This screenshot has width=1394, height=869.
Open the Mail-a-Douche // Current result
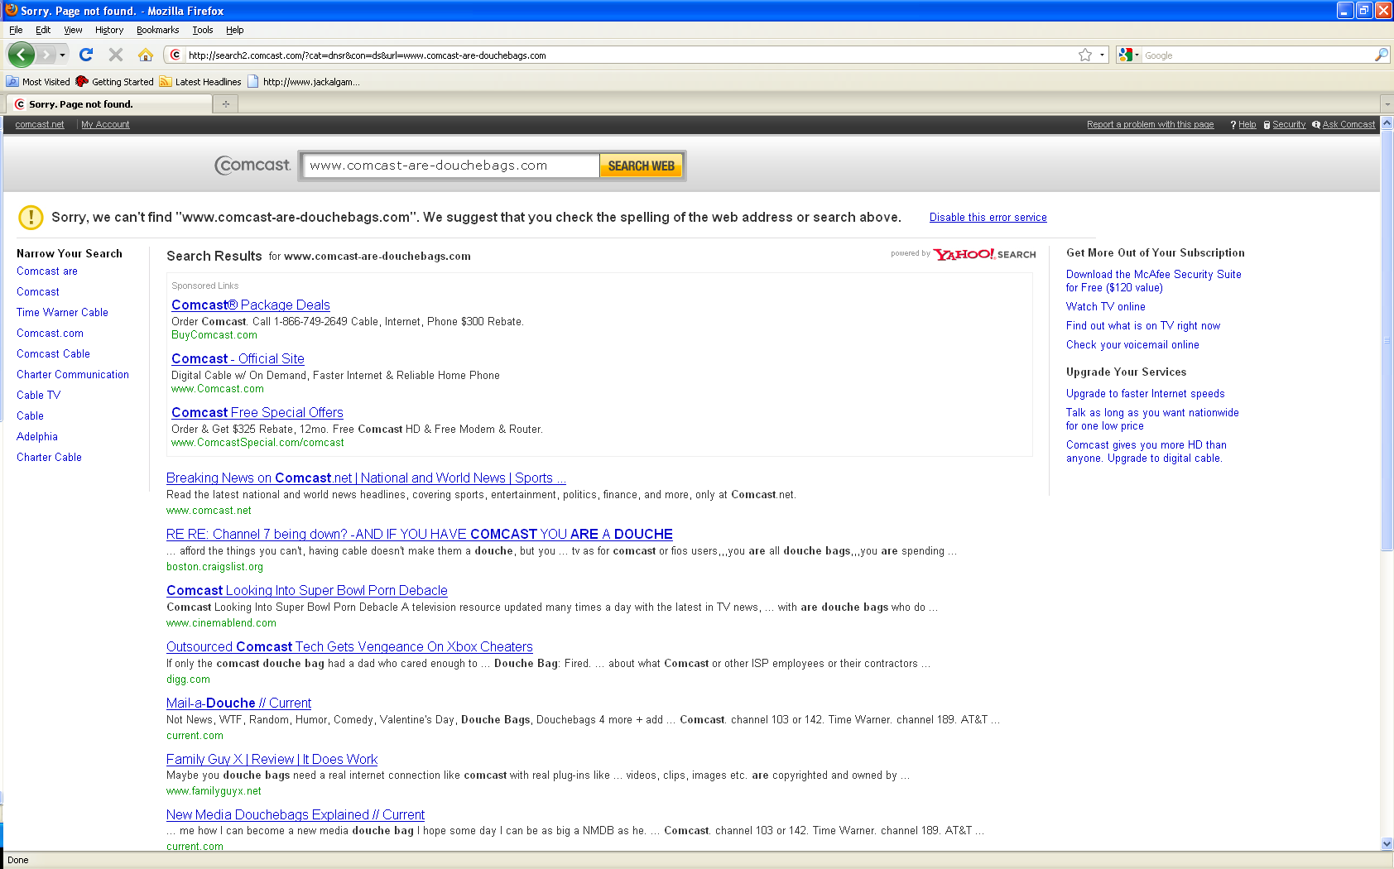tap(238, 703)
